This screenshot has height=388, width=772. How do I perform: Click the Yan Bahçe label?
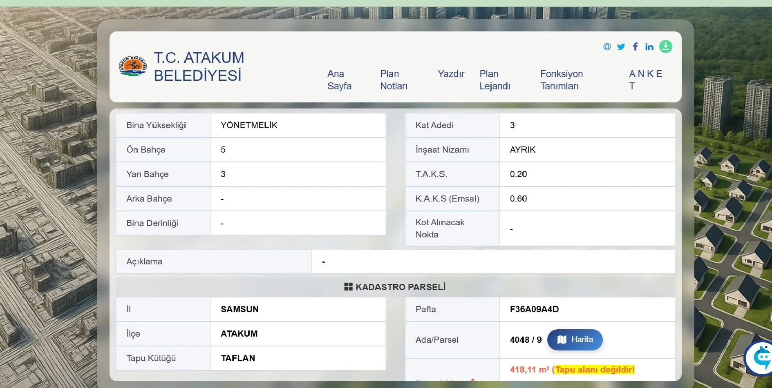[x=147, y=174]
